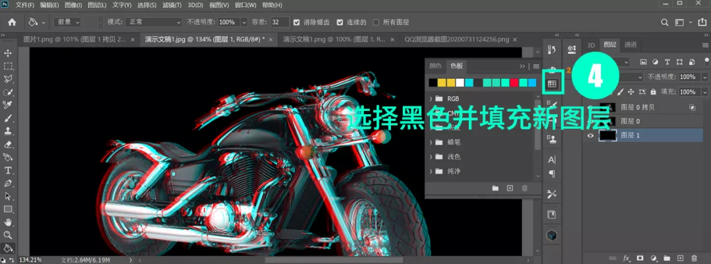Pick the red swatch
Screen dimensions: 711x264
pos(514,83)
